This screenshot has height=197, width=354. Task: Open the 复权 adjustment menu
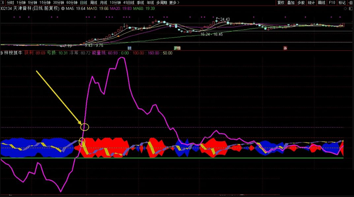[x=281, y=3]
